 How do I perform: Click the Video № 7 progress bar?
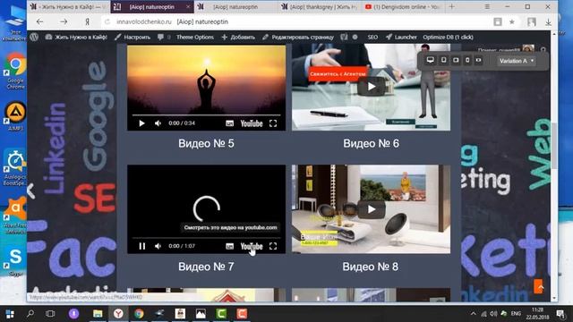[207, 238]
